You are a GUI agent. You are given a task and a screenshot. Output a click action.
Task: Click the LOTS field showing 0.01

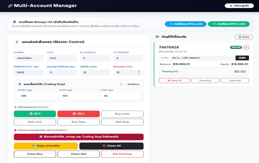[x=62, y=58]
